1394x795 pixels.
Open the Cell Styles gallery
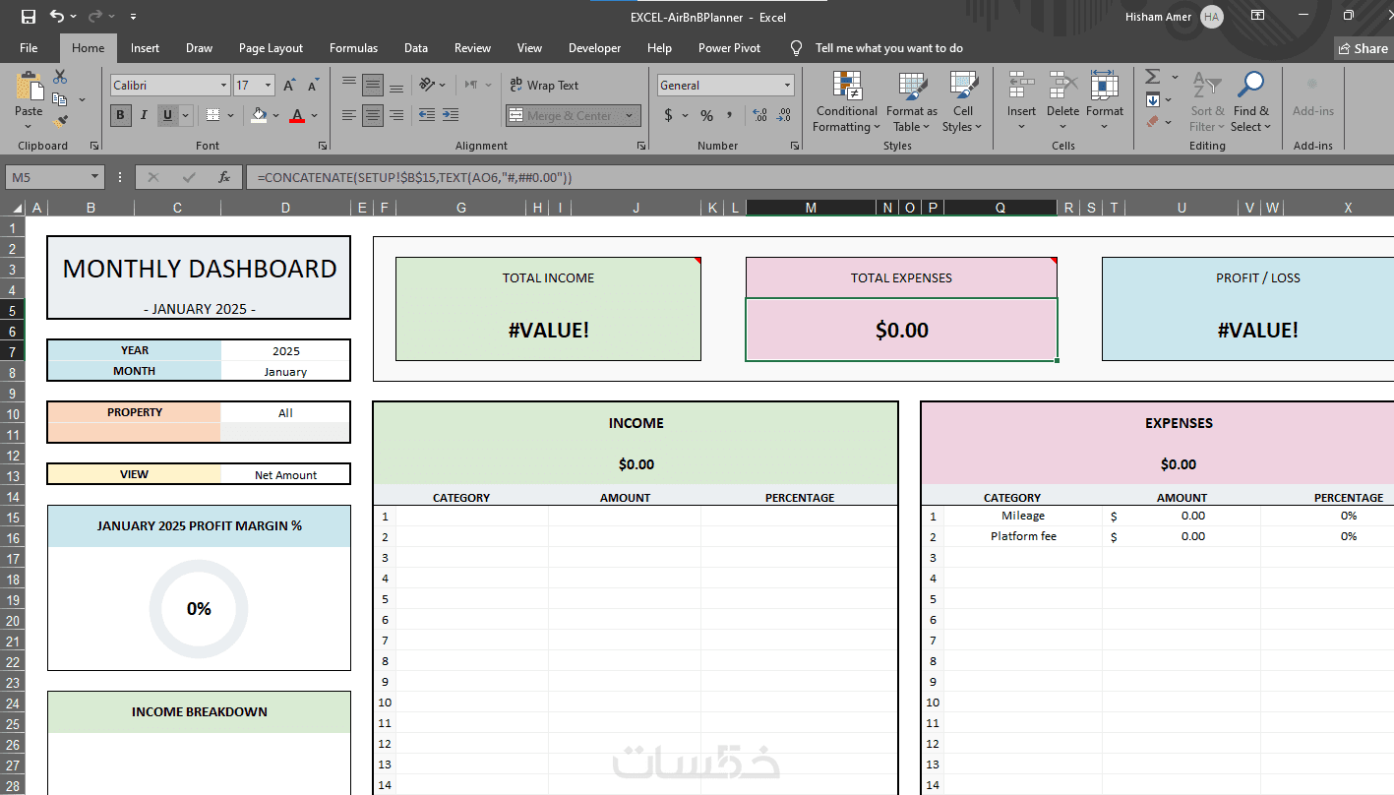point(962,101)
